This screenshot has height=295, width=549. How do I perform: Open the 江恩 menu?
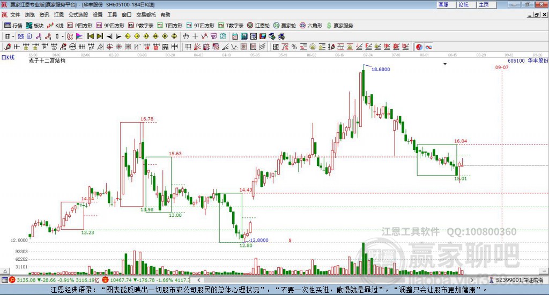pos(59,14)
